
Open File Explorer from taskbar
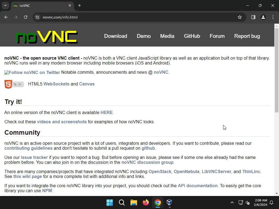134,202
